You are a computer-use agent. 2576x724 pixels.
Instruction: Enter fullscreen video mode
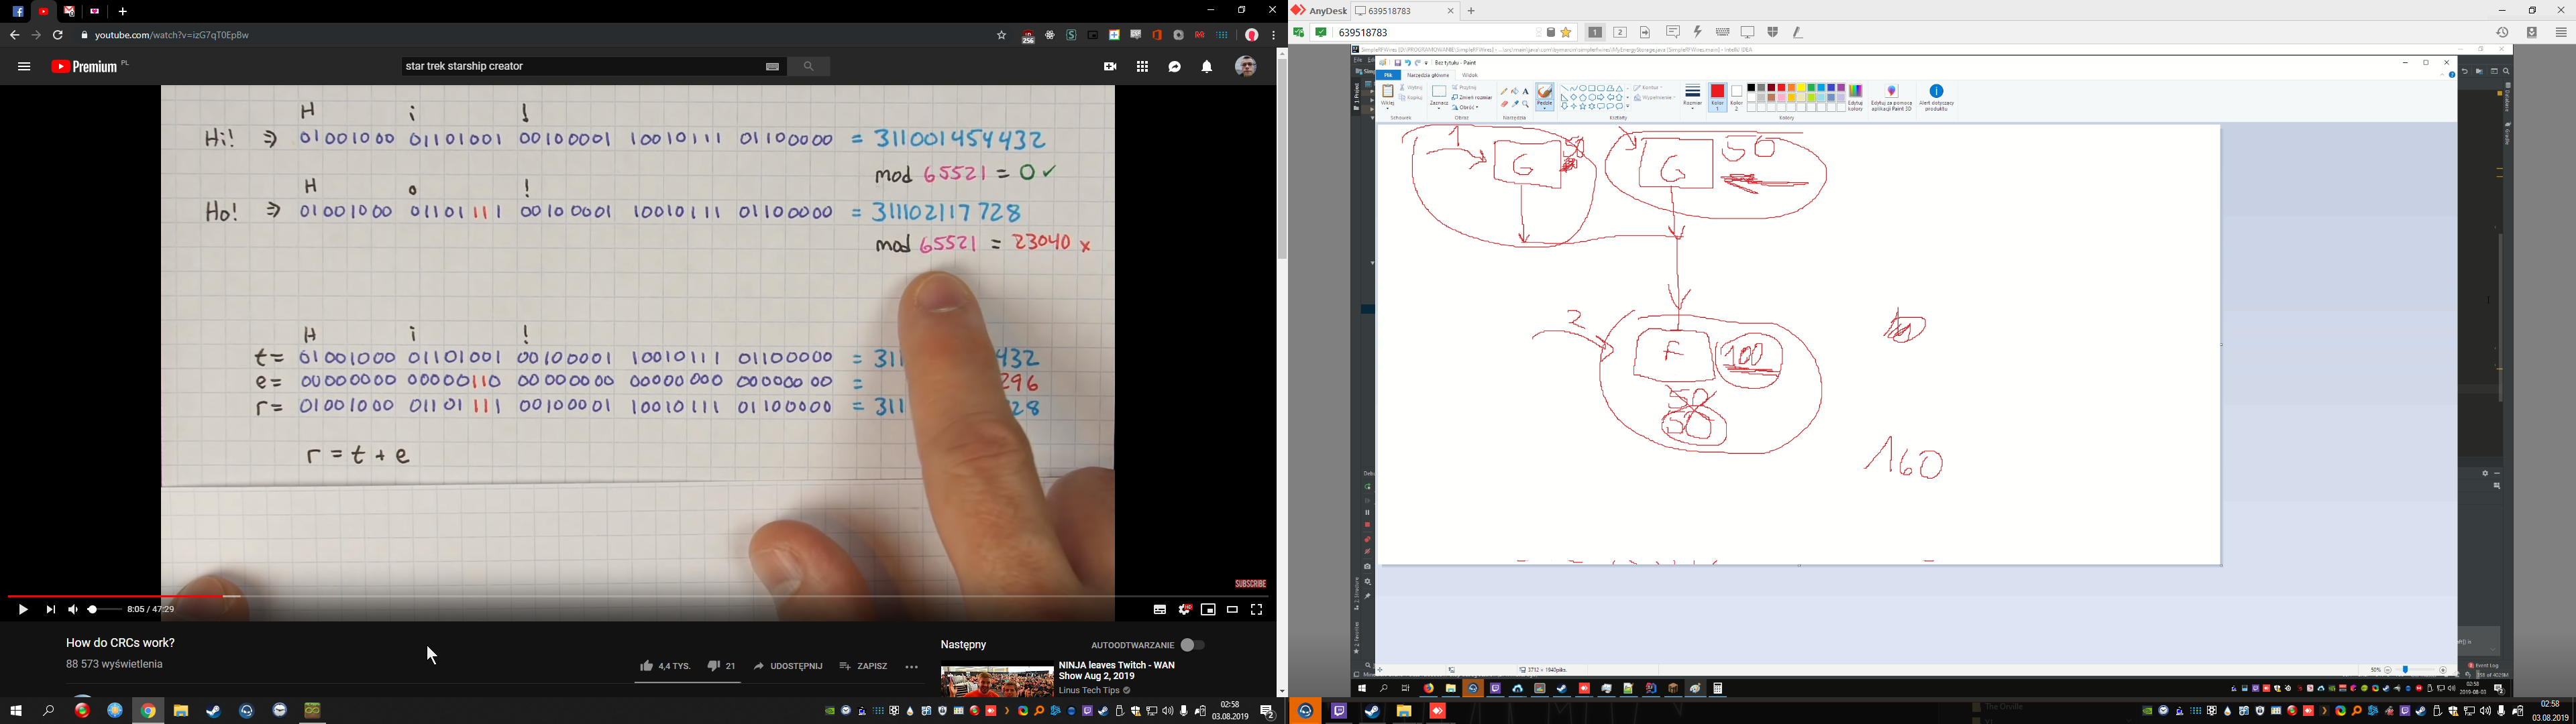[1257, 610]
